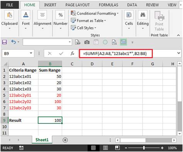Click the green circle shape icon
The image size is (183, 152).
tap(105, 42)
